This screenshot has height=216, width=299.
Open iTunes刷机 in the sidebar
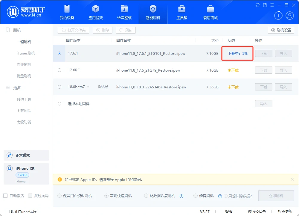(x=26, y=53)
